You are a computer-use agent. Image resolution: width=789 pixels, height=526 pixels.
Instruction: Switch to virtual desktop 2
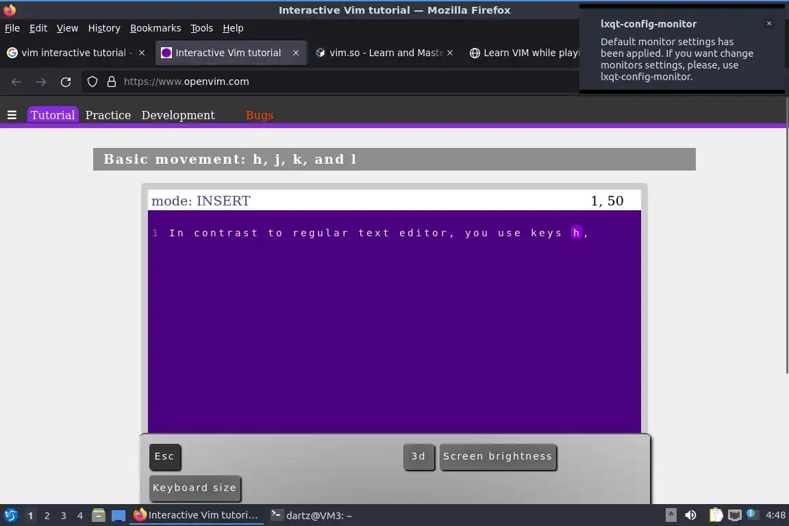47,516
